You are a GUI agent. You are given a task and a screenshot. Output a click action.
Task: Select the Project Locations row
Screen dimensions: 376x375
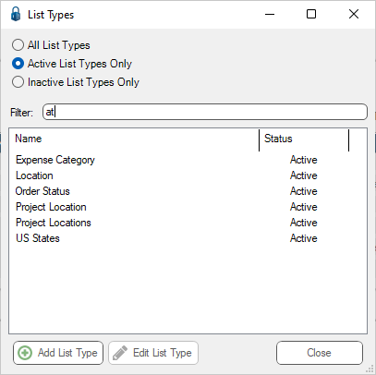[x=188, y=223]
